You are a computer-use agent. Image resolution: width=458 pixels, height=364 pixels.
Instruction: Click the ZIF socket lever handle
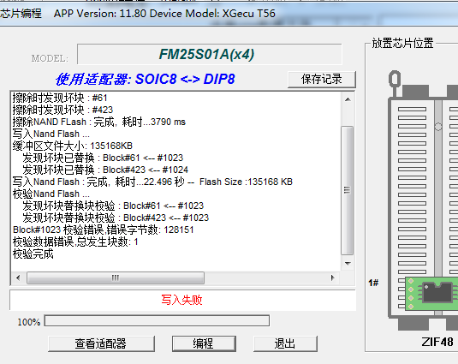coord(395,79)
